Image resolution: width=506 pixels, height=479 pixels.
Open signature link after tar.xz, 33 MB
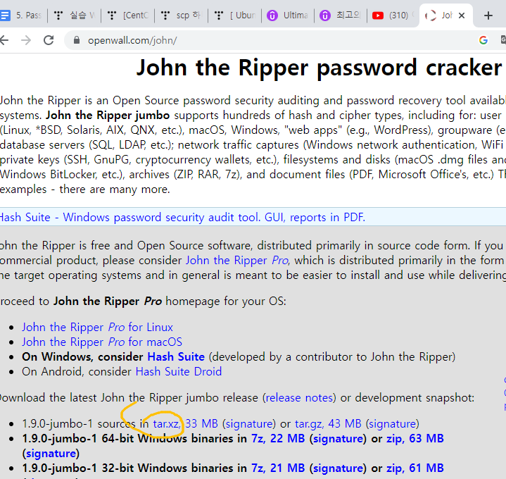pos(249,423)
